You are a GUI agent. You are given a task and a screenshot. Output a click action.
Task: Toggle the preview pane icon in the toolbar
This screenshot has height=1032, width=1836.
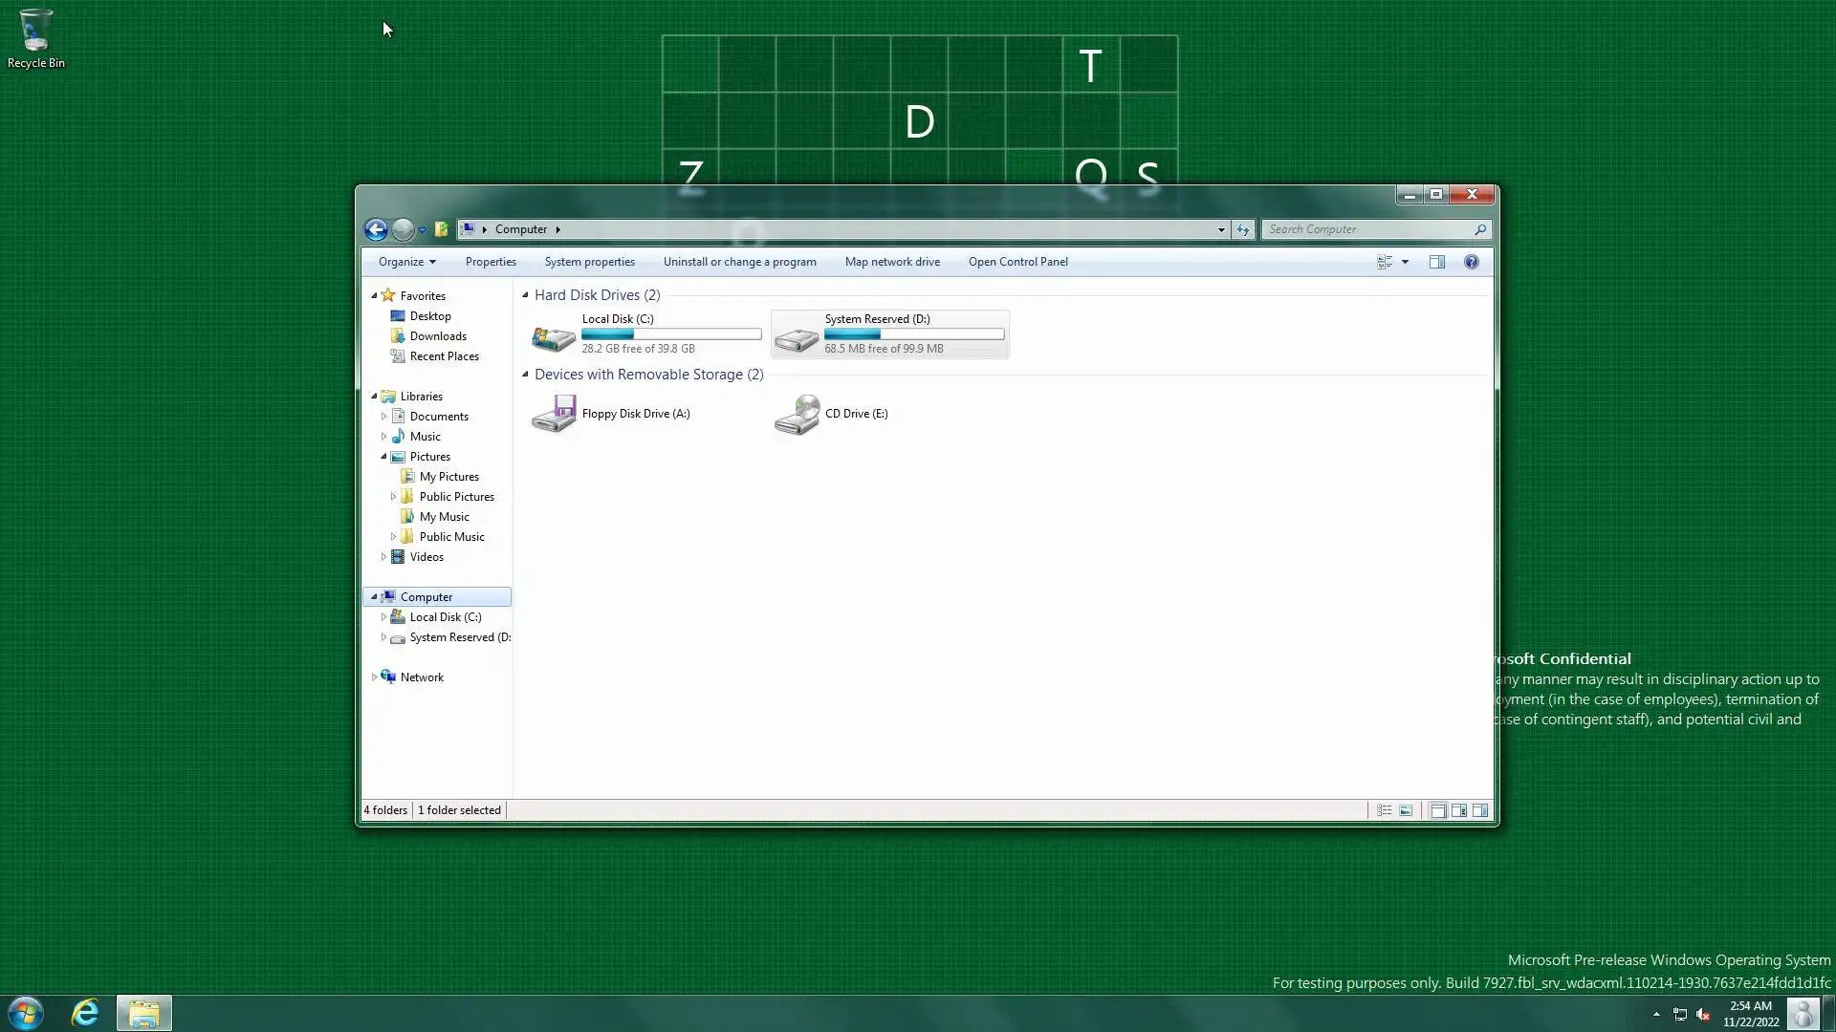1436,262
